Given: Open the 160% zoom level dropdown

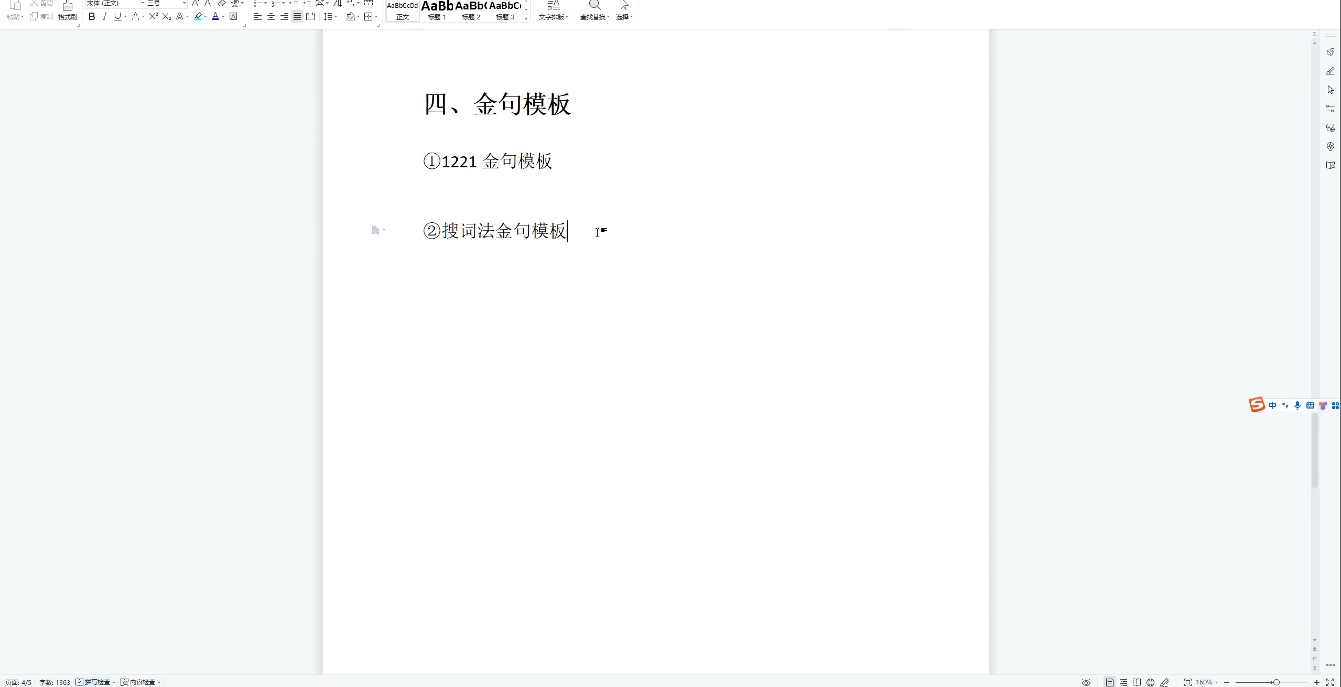Looking at the screenshot, I should pos(1207,682).
